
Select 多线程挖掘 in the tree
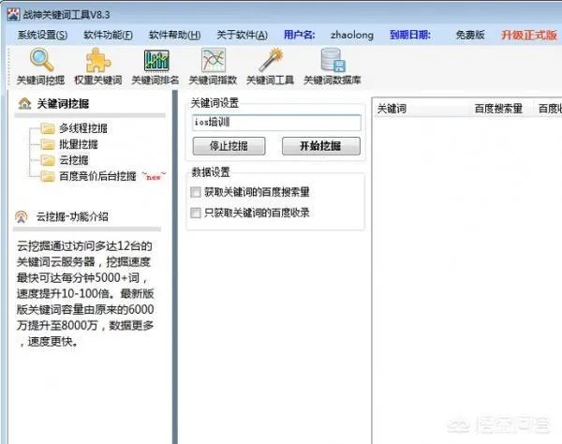[x=83, y=128]
